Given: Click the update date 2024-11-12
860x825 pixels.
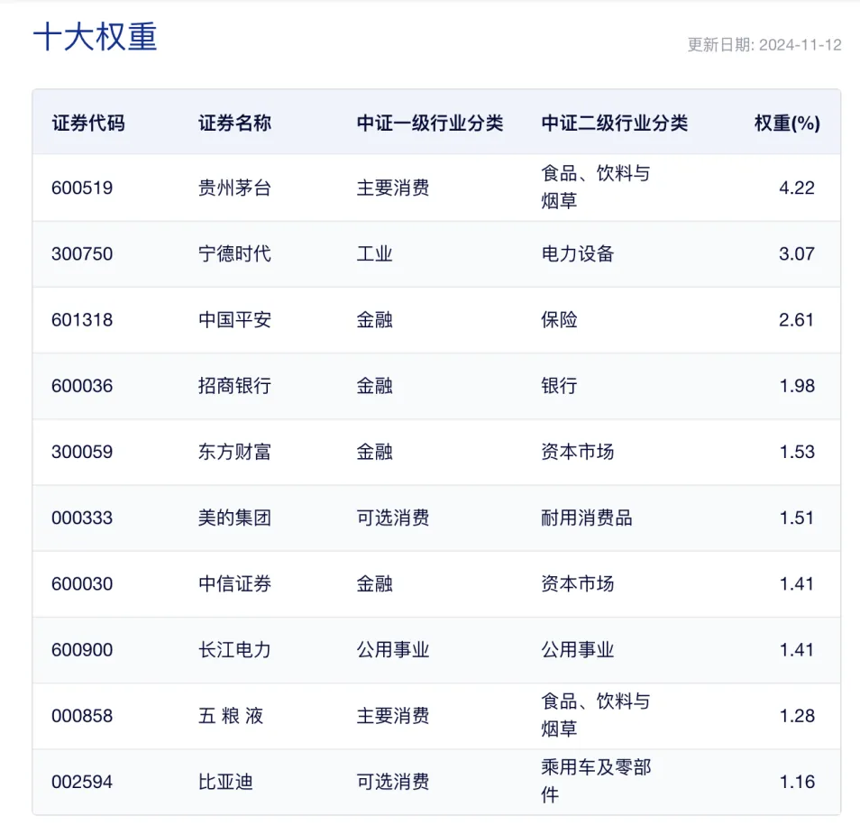Looking at the screenshot, I should click(800, 45).
